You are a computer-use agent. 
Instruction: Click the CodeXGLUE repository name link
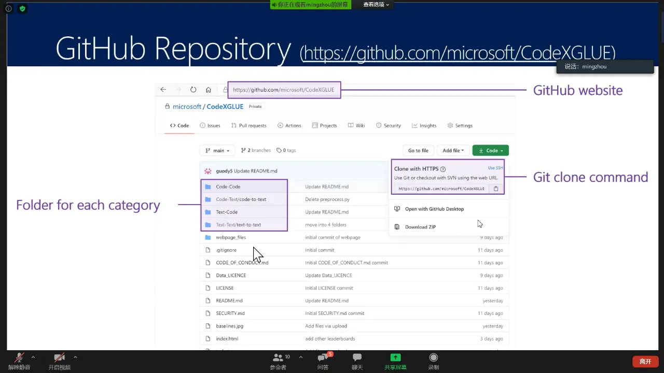click(x=225, y=107)
